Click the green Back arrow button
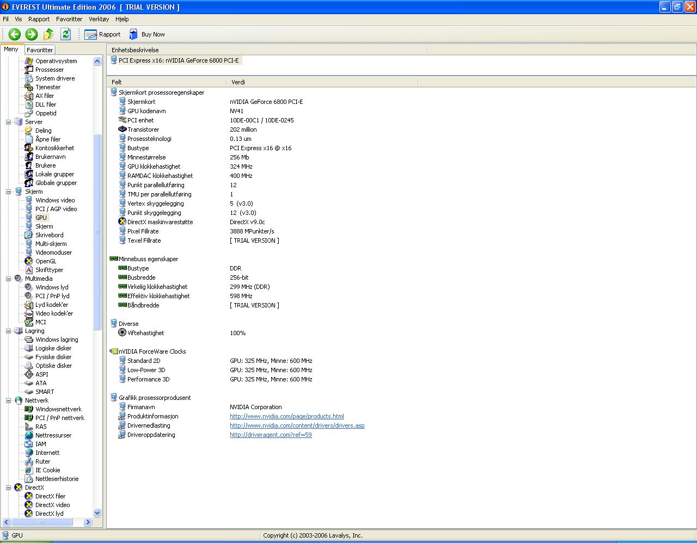697x543 pixels. [x=15, y=34]
